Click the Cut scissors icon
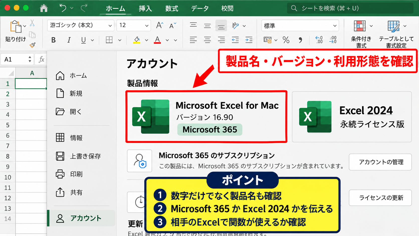 click(x=32, y=23)
